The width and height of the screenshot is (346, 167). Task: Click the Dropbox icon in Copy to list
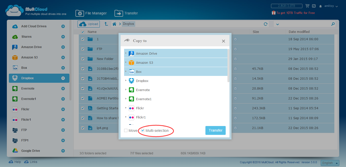pos(131,81)
